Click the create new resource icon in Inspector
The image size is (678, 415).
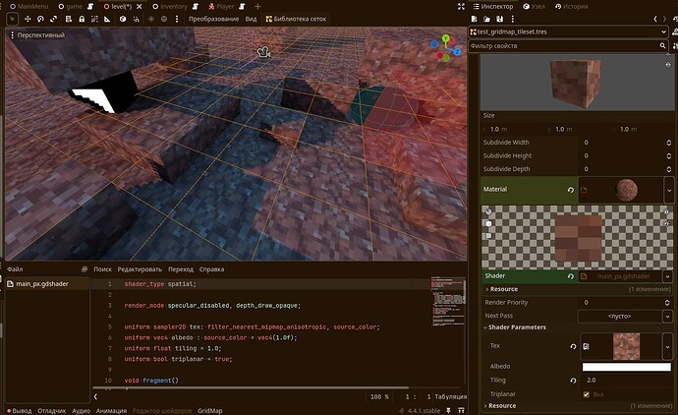click(x=475, y=19)
